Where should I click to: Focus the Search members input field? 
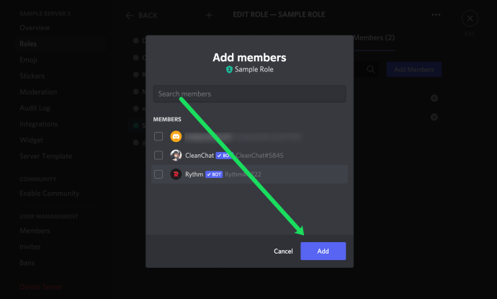pos(249,94)
